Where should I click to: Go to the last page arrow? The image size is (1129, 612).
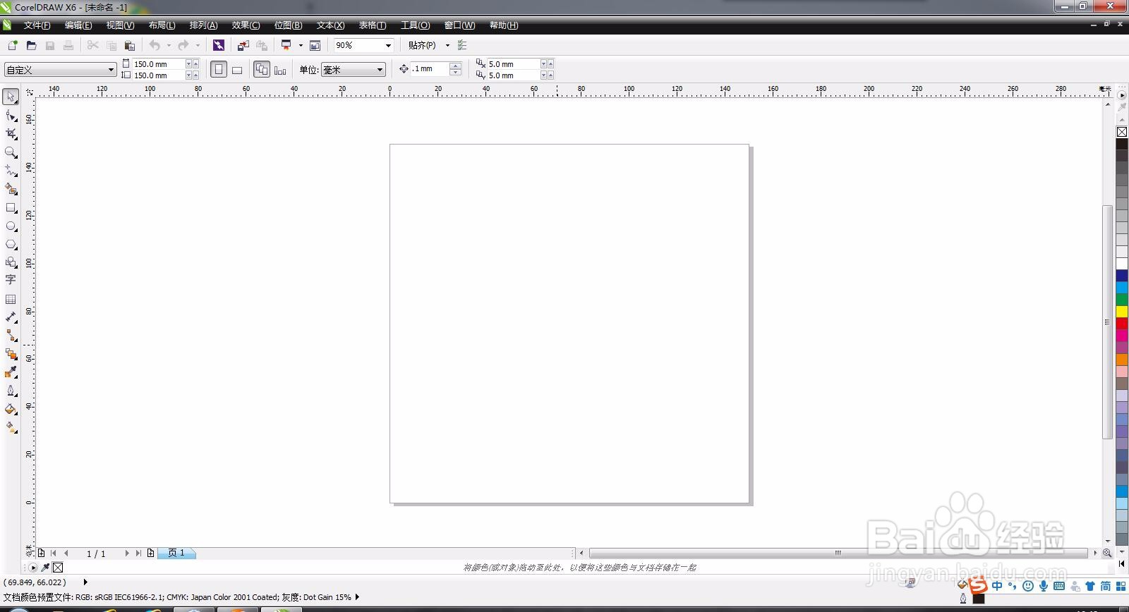click(x=138, y=553)
